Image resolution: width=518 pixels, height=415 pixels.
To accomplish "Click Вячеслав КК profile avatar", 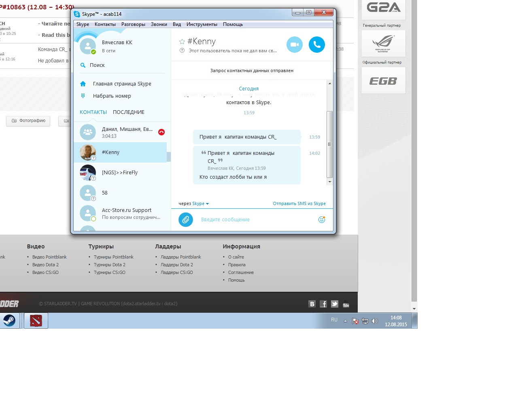I will 88,46.
